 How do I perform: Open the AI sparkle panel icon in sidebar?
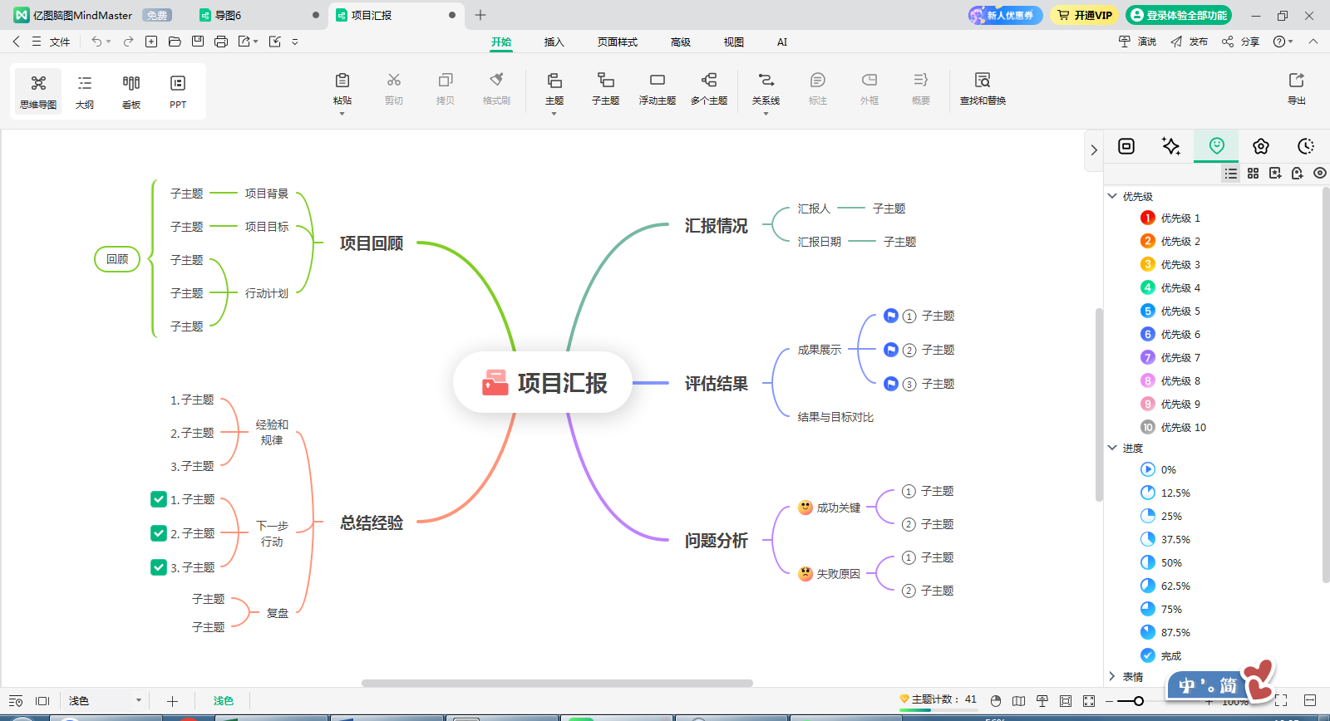[x=1170, y=146]
